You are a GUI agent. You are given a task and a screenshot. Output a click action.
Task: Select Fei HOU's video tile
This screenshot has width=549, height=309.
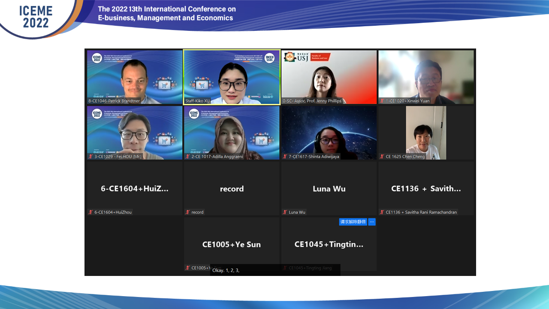pos(135,133)
